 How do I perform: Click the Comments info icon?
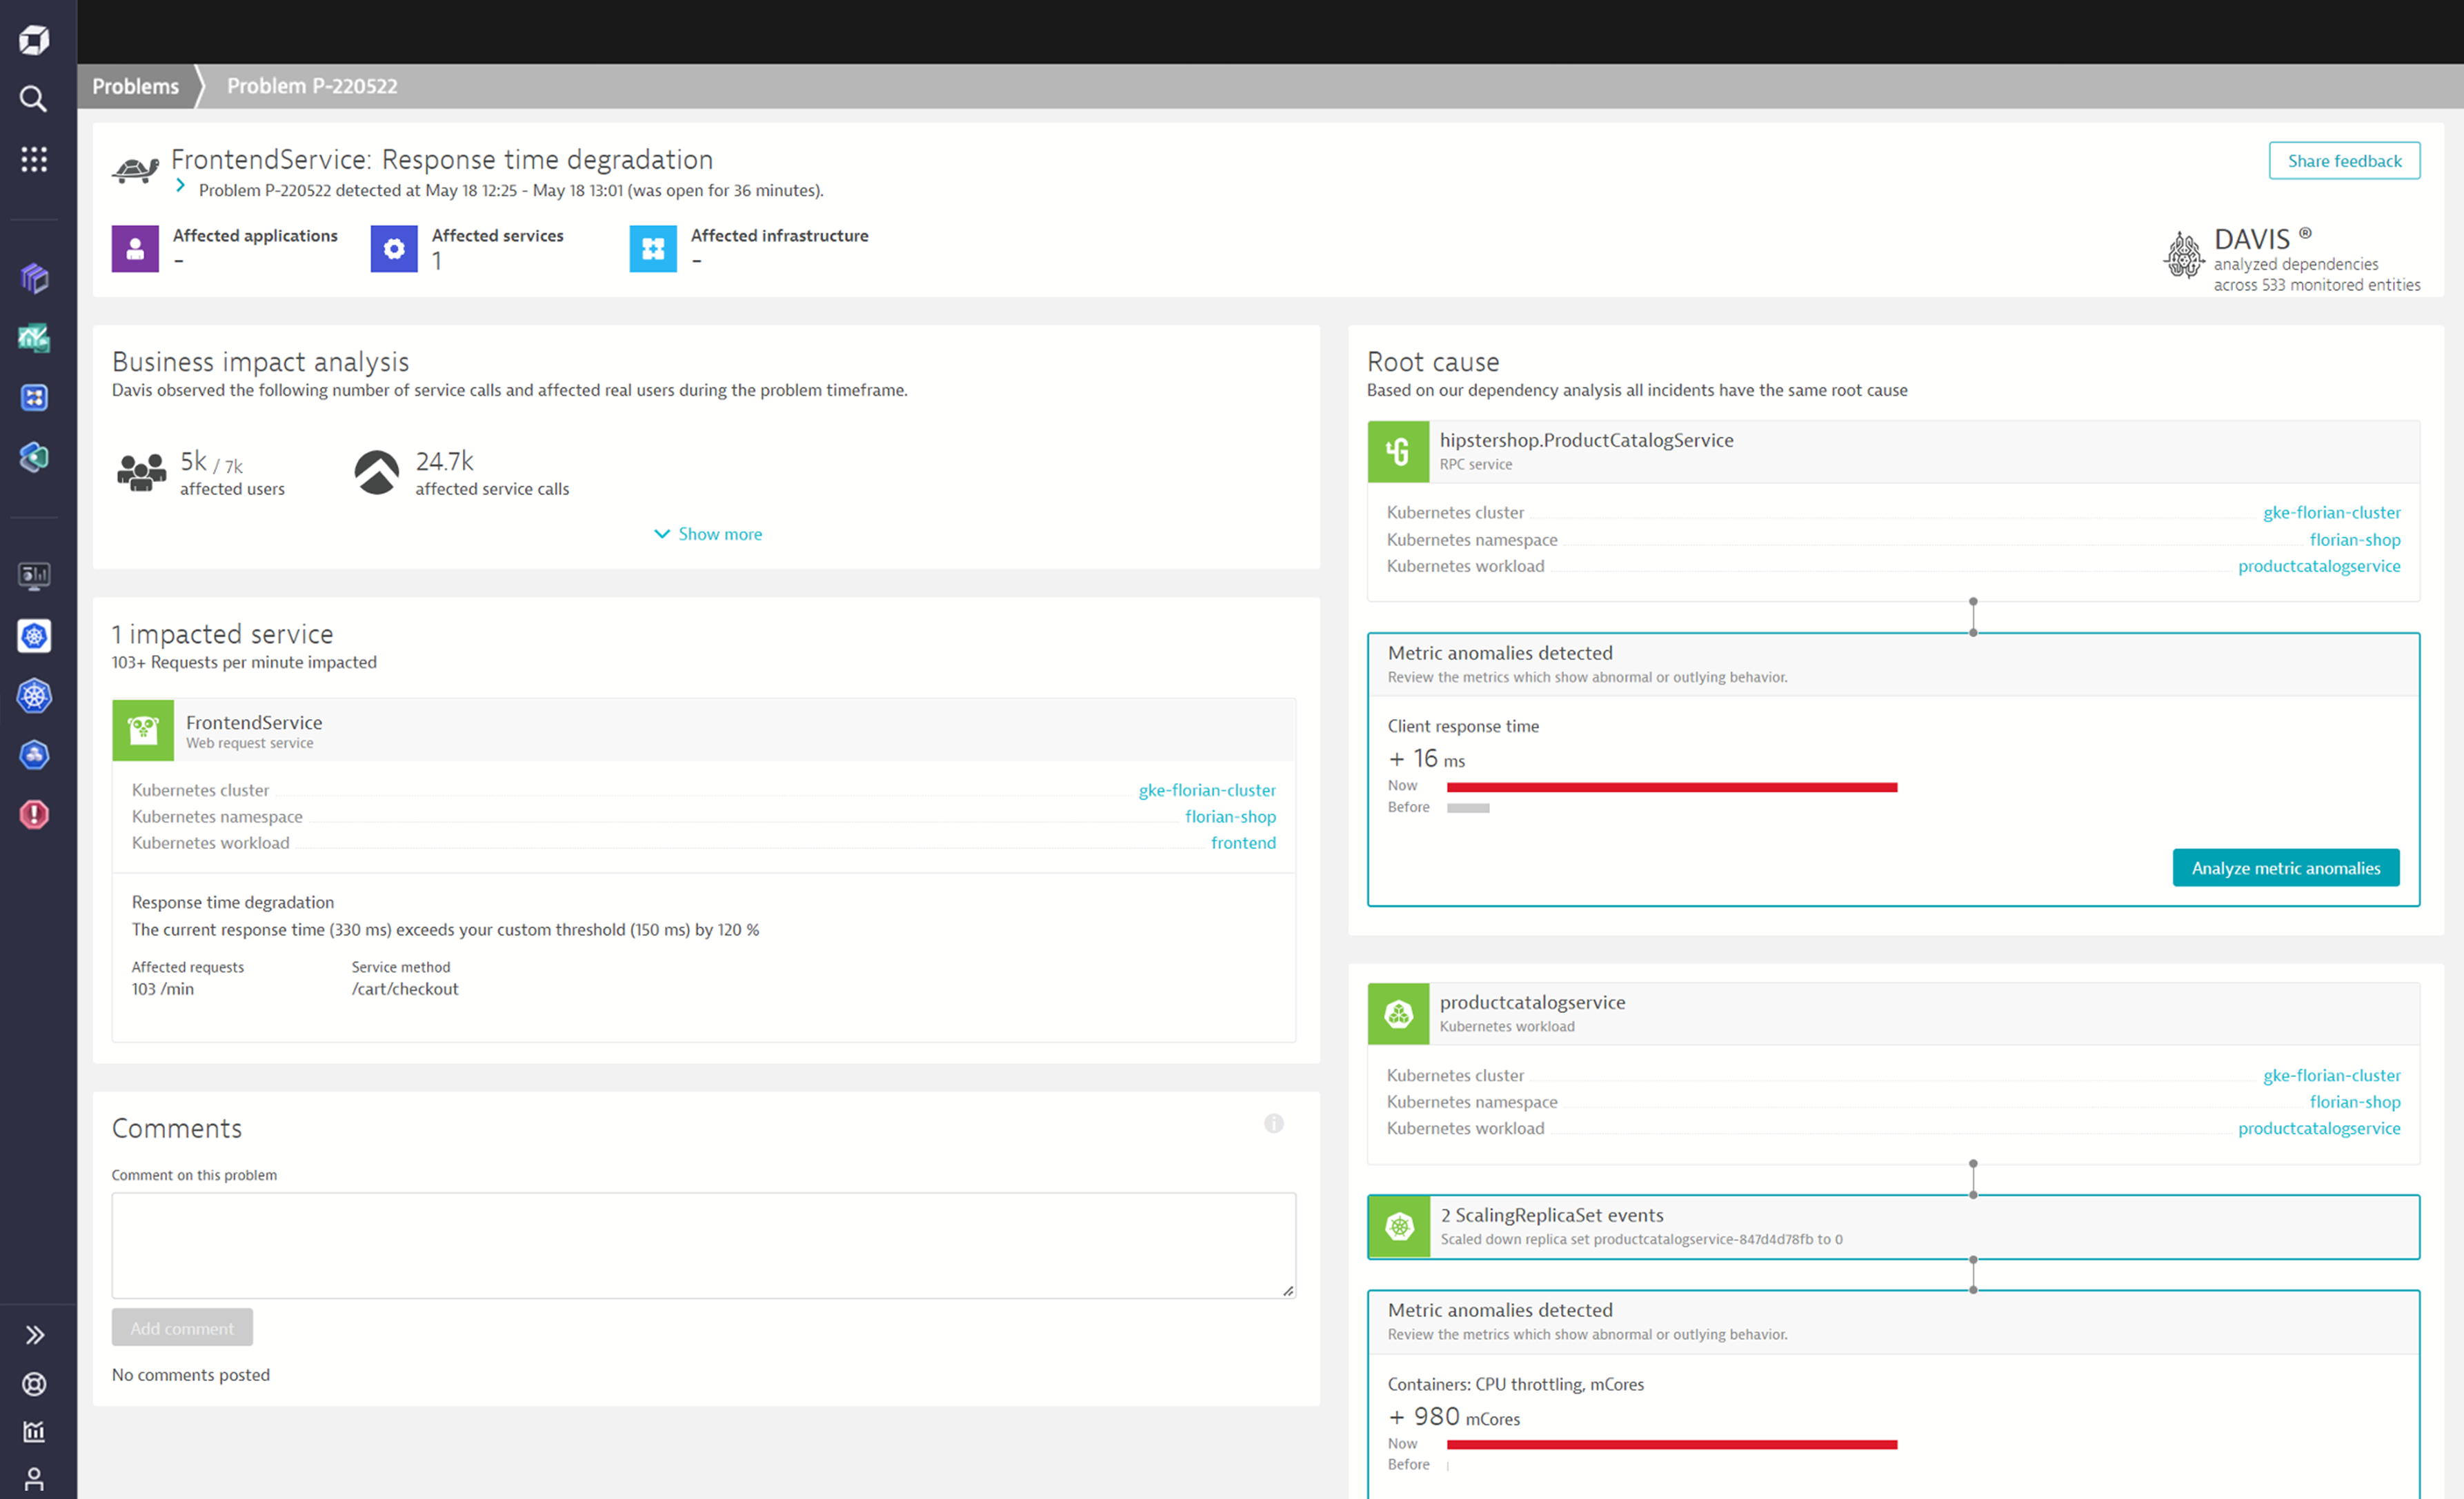pyautogui.click(x=1273, y=1124)
